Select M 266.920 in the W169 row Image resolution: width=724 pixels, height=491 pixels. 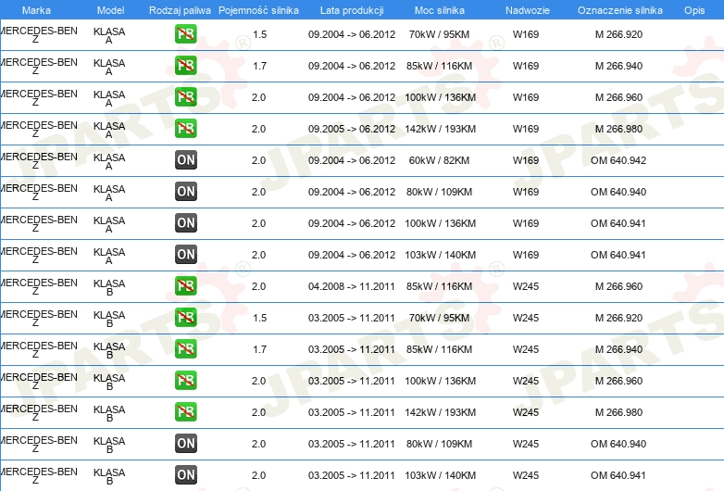[618, 34]
